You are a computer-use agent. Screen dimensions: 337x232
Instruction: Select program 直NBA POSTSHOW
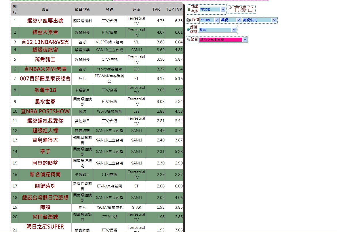(x=45, y=111)
